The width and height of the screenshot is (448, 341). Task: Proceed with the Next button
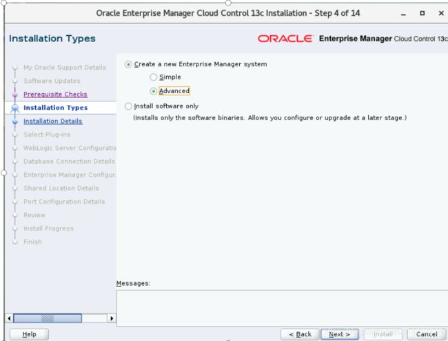(339, 334)
